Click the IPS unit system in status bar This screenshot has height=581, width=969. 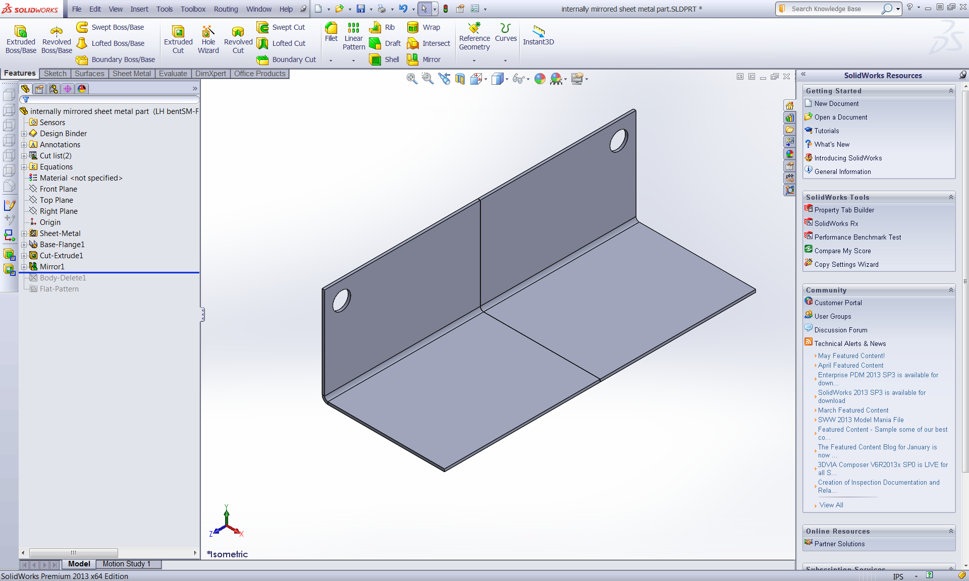pos(898,576)
